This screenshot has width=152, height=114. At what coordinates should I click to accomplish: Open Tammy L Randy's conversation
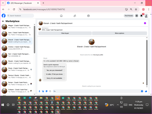(17, 76)
